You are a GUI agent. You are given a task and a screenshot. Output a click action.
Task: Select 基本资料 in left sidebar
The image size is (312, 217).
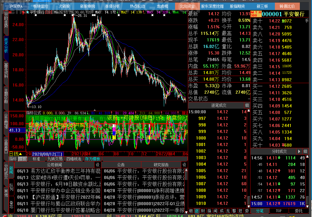pos(6,71)
